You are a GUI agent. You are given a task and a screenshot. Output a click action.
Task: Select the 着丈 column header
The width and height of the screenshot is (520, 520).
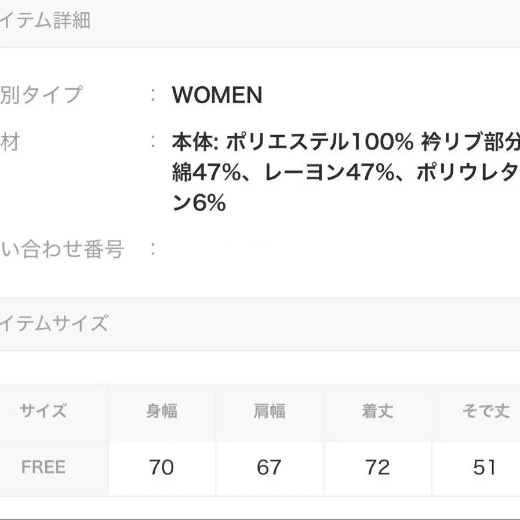(377, 411)
